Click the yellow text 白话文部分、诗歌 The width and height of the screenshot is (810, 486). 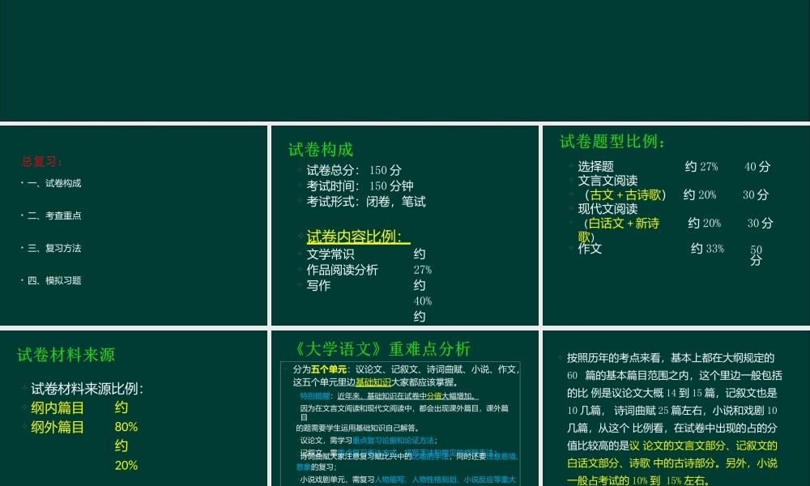pos(608,463)
